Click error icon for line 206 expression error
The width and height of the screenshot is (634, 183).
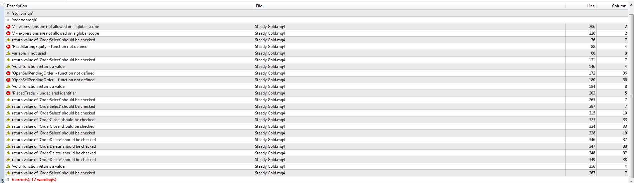tap(8, 27)
